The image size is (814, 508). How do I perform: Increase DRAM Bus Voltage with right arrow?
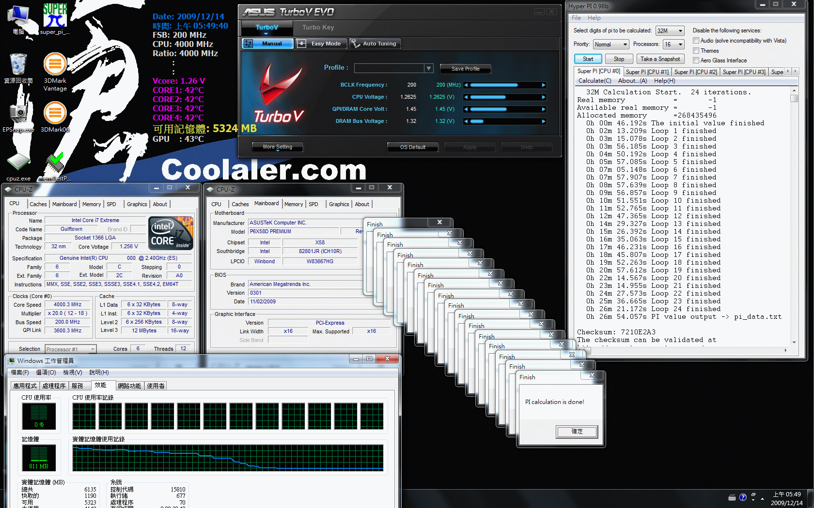tap(544, 121)
